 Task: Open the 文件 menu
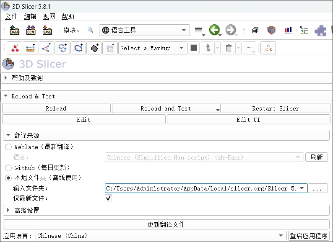click(x=11, y=17)
